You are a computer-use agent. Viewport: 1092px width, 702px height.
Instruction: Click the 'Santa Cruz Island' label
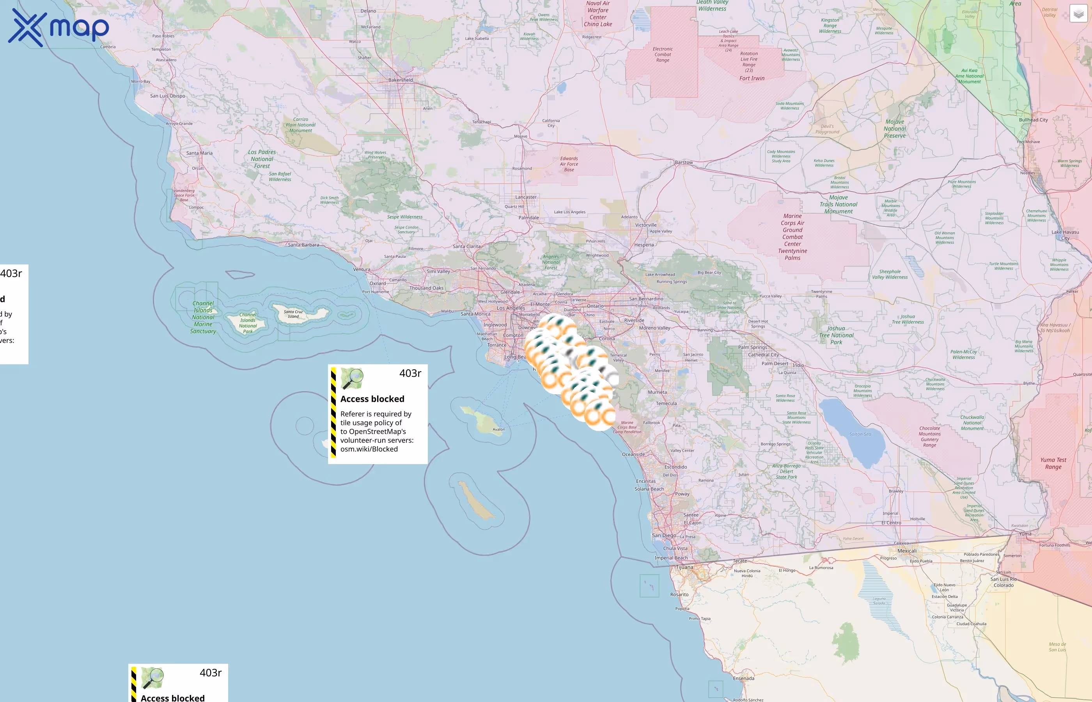293,314
